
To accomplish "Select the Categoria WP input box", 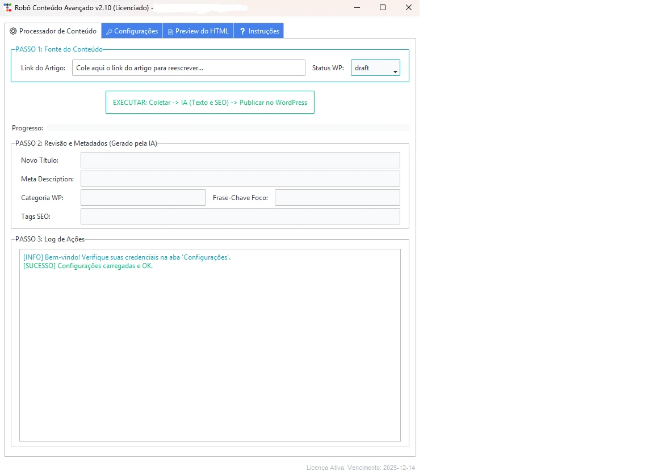I will click(x=143, y=198).
